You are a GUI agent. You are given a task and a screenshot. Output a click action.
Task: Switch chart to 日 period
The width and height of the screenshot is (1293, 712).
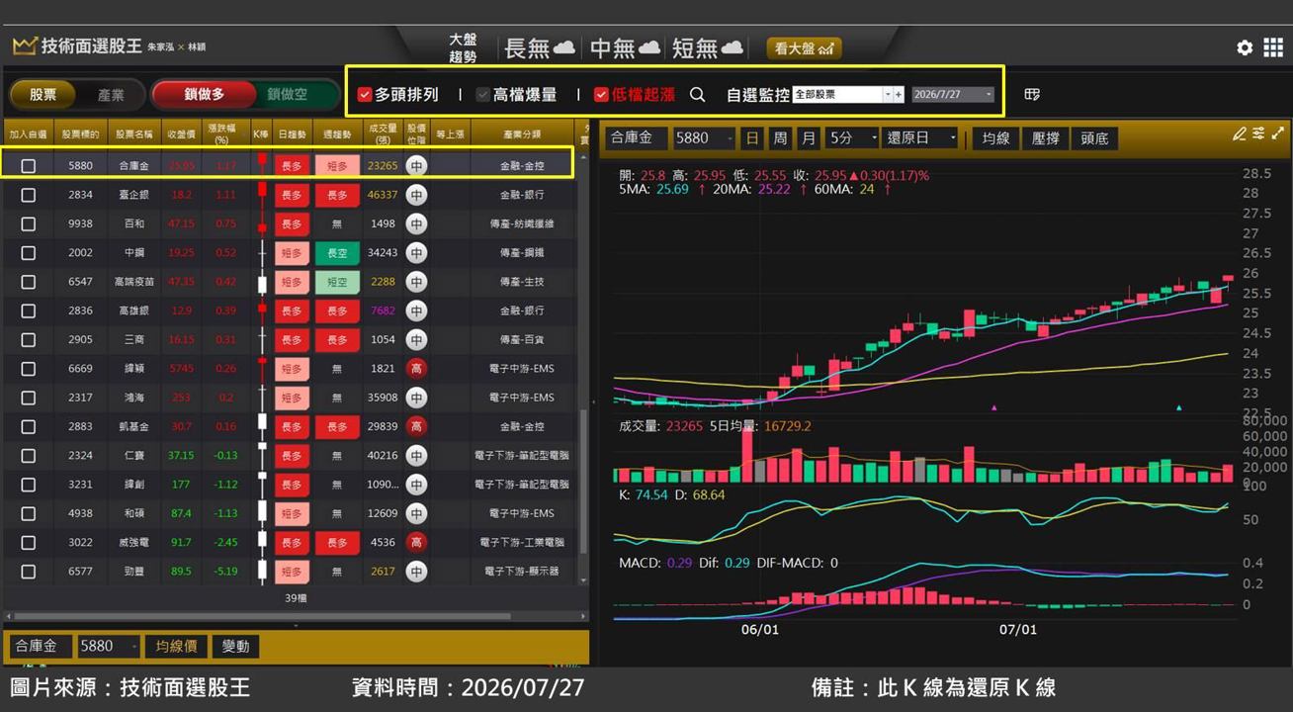[x=752, y=138]
